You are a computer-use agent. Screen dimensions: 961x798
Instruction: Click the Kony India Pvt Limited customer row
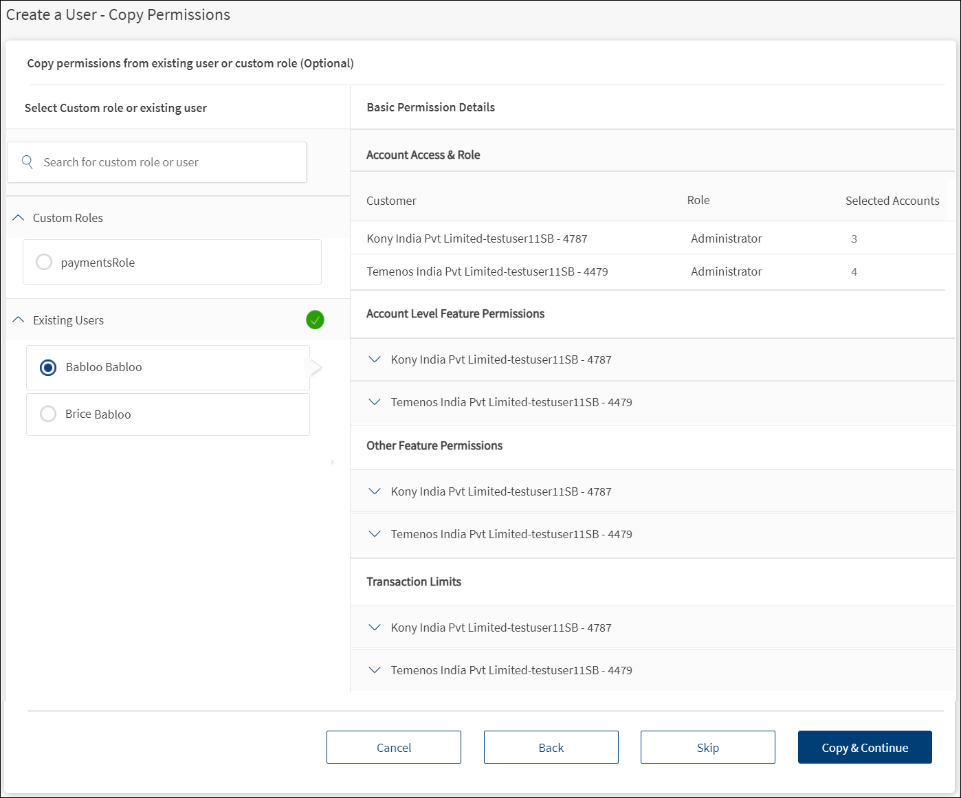[x=477, y=239]
